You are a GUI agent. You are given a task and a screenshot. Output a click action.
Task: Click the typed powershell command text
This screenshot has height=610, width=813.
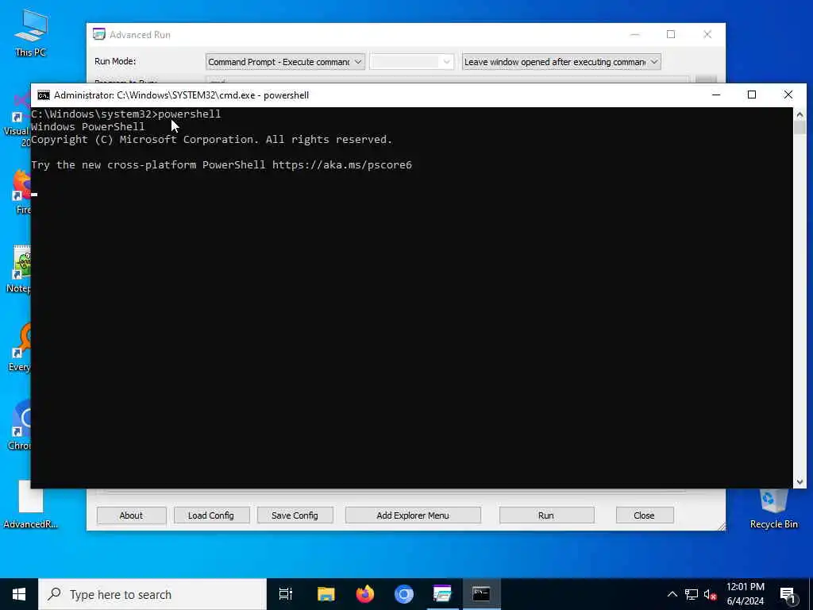click(189, 114)
